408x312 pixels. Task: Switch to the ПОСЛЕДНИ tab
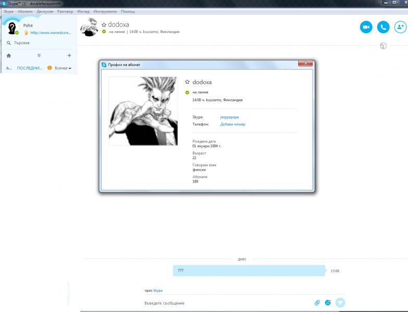(29, 68)
